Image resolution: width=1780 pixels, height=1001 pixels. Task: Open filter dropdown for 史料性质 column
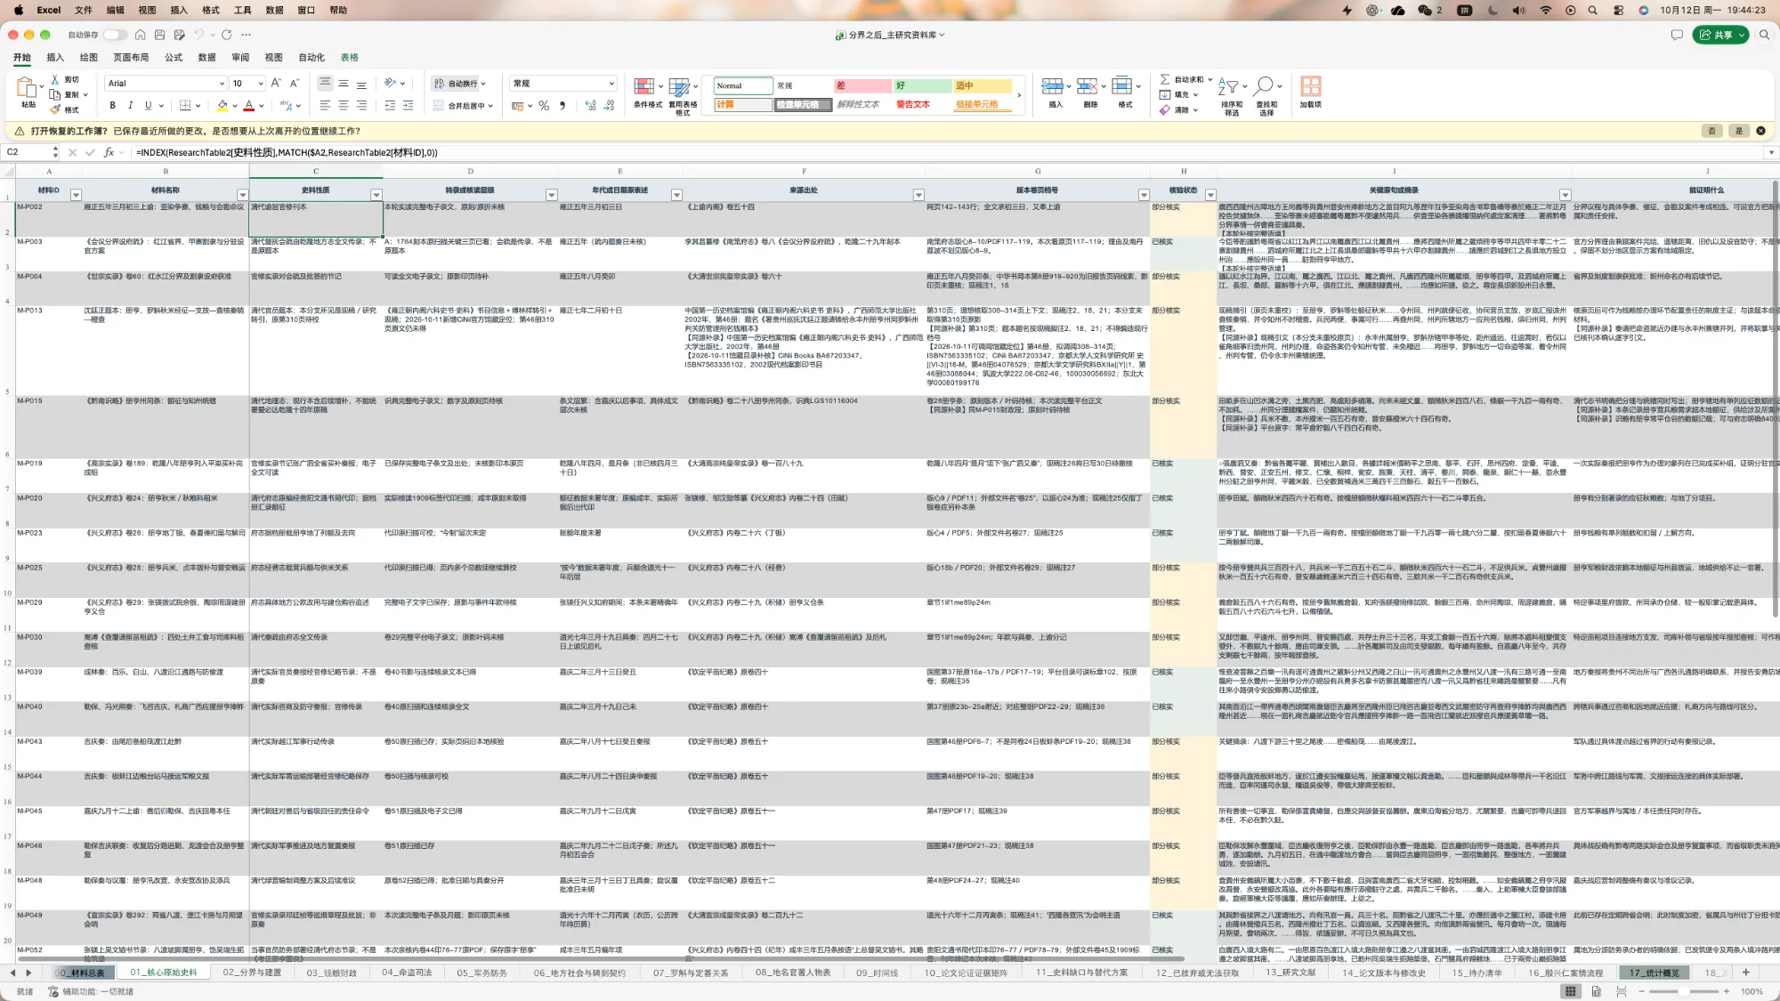tap(376, 195)
